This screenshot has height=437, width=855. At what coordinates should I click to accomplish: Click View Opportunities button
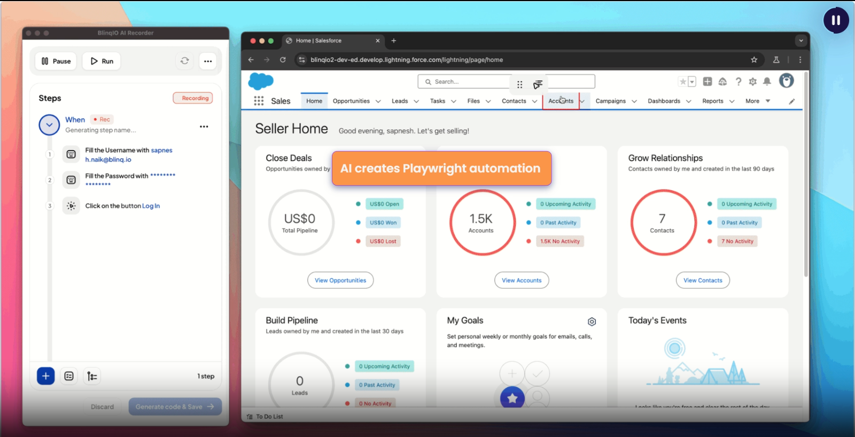pyautogui.click(x=340, y=280)
